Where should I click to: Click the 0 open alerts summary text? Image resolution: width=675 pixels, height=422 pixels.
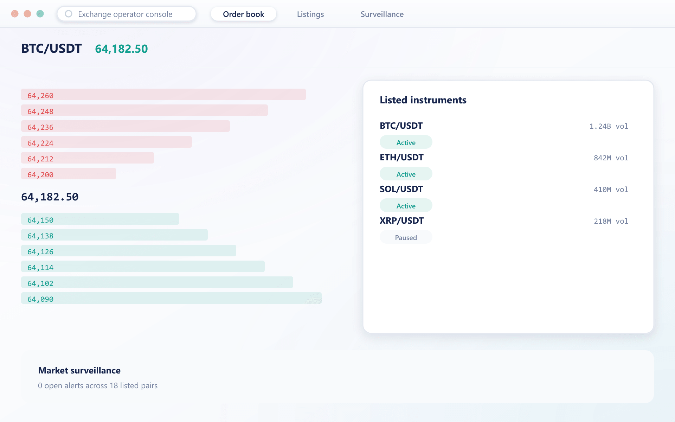coord(98,386)
